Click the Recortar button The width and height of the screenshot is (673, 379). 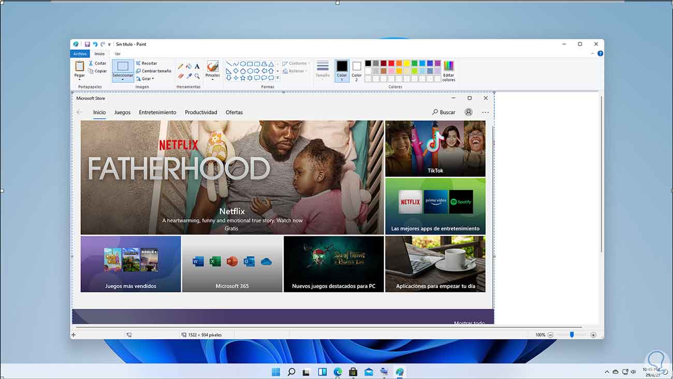(147, 63)
